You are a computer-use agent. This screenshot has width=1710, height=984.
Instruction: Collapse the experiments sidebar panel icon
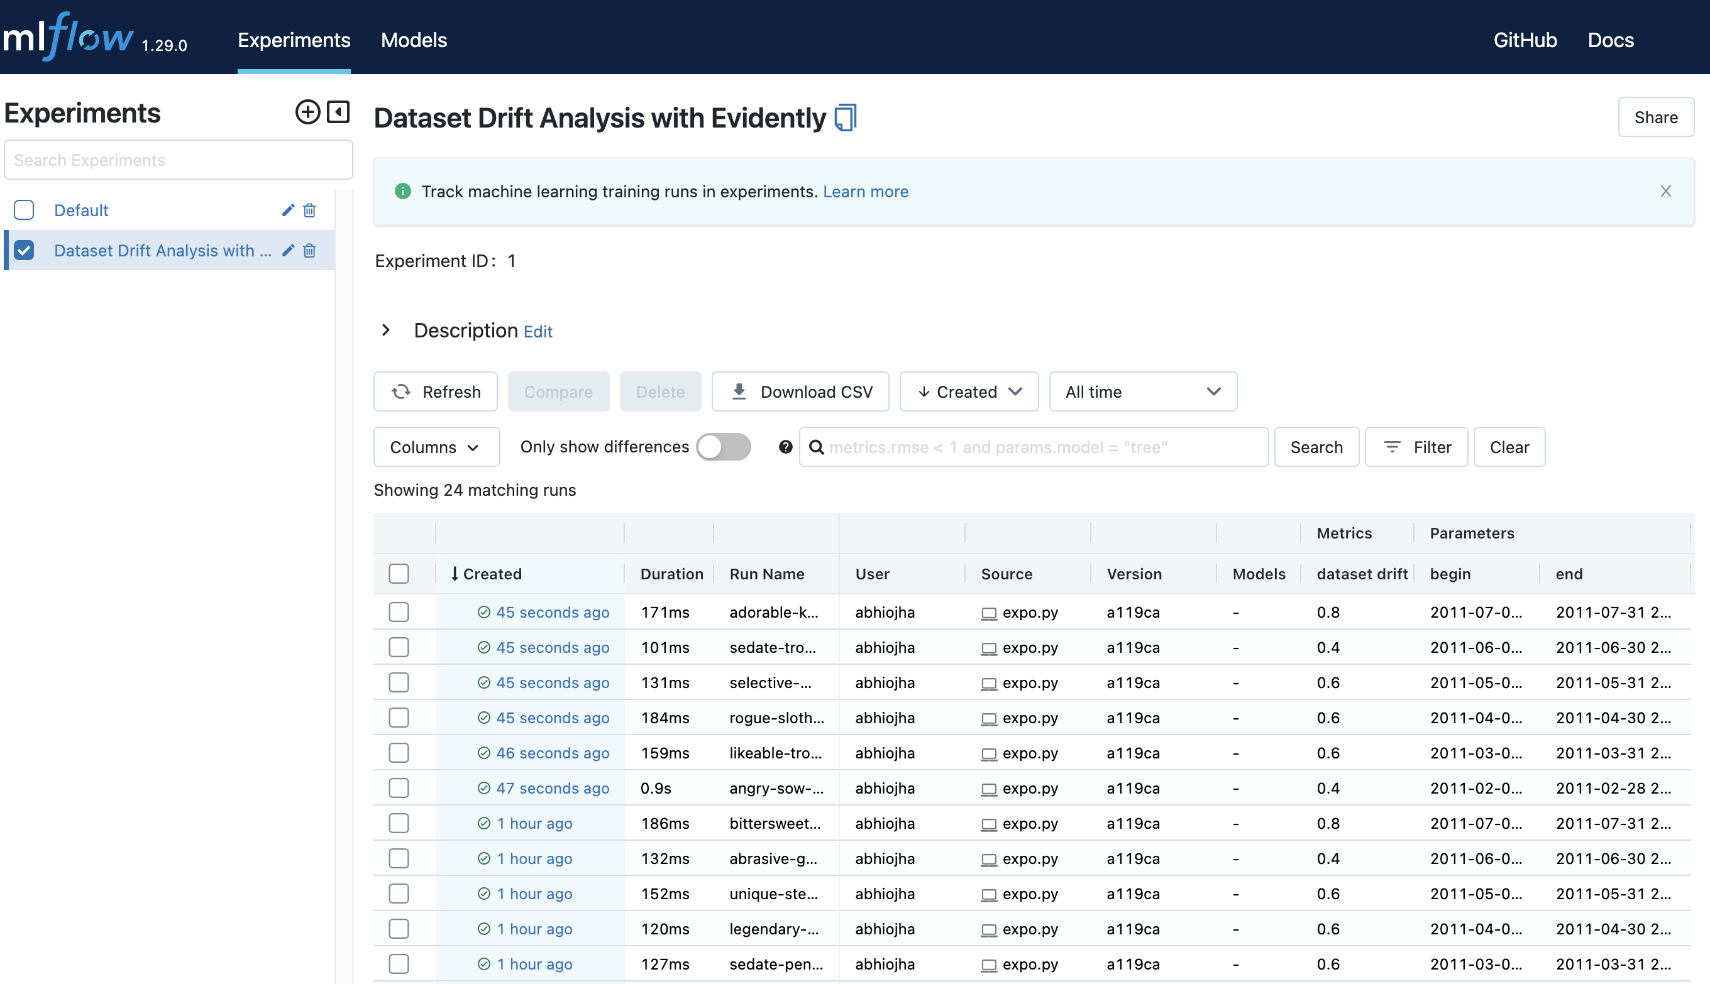pyautogui.click(x=338, y=111)
